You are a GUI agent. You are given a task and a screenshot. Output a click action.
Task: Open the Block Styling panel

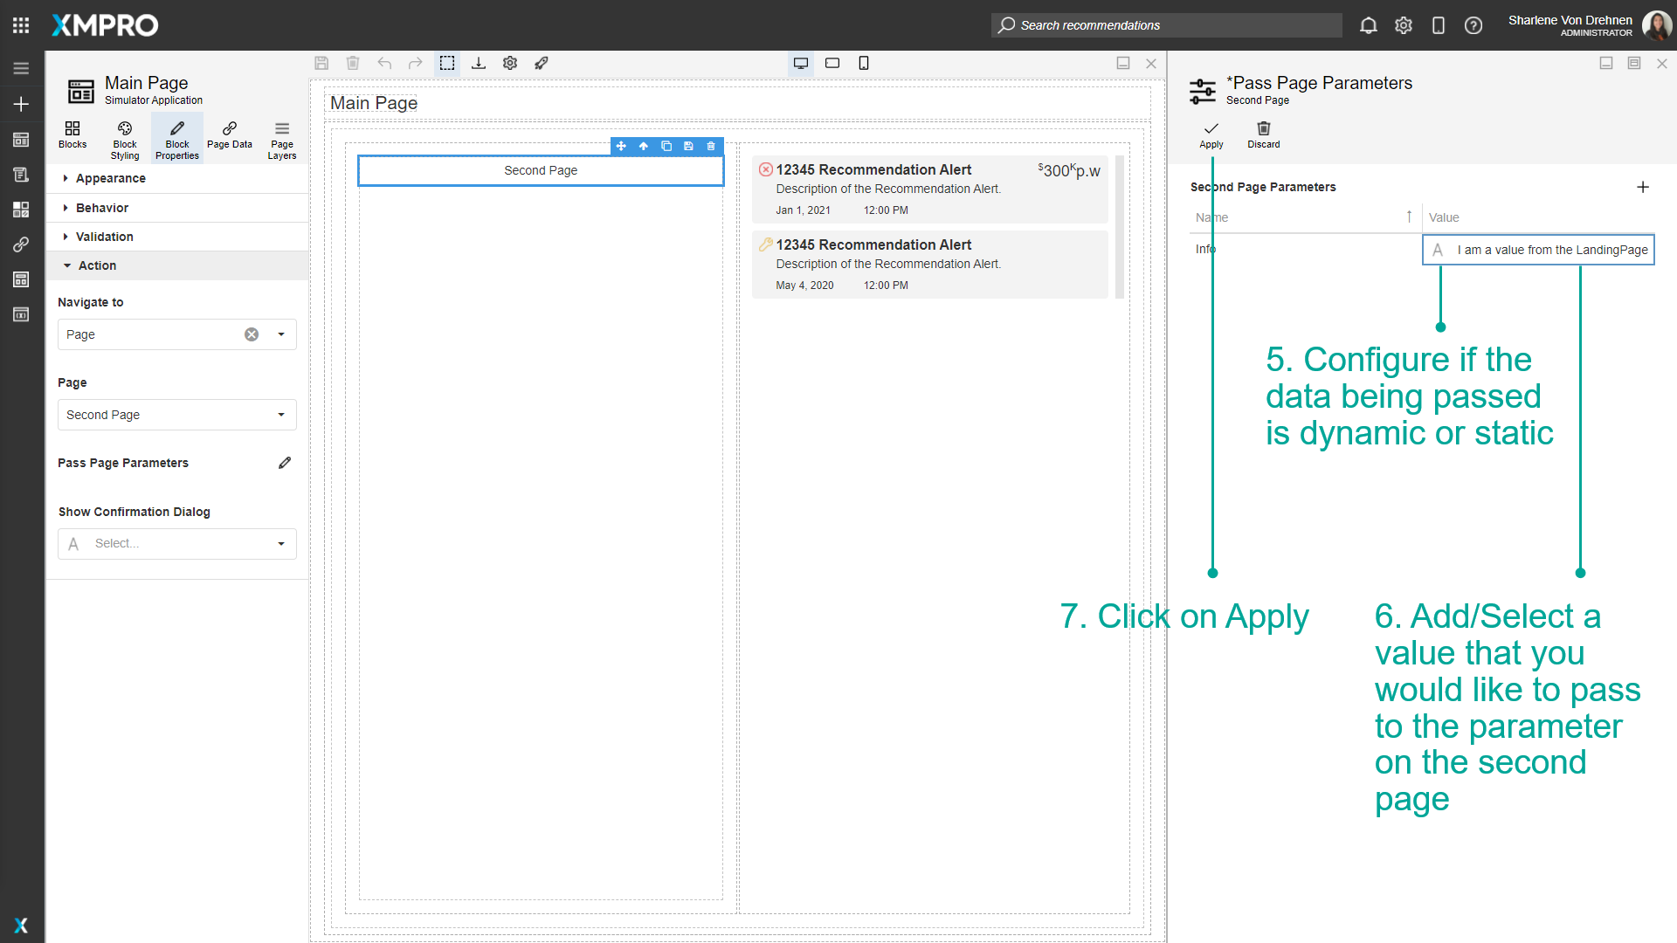[124, 137]
